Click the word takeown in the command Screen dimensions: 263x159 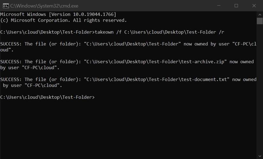click(x=104, y=32)
